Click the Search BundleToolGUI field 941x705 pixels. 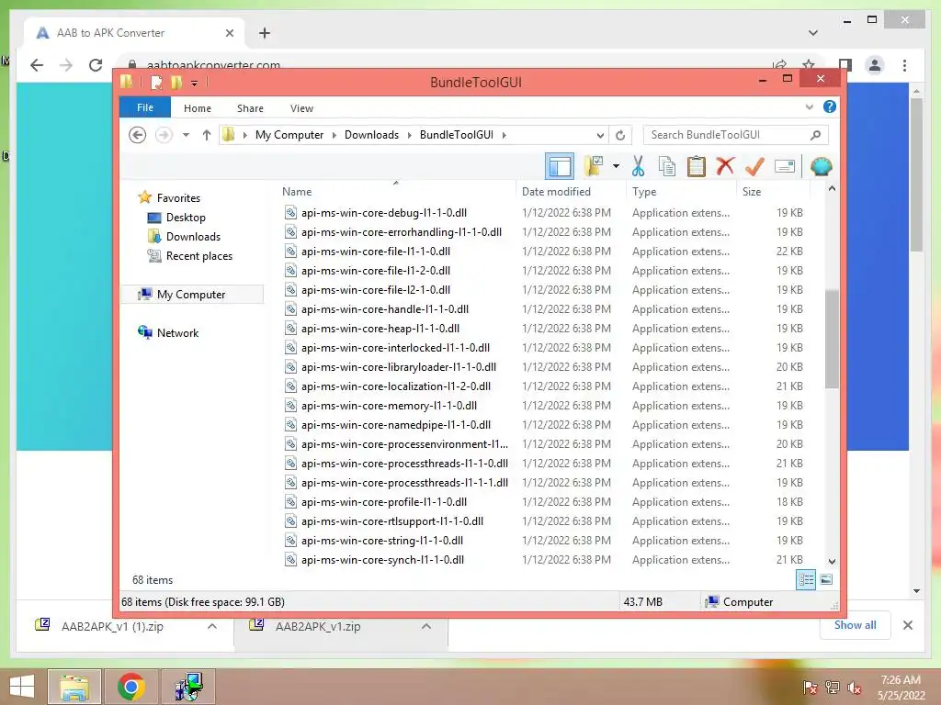[735, 135]
